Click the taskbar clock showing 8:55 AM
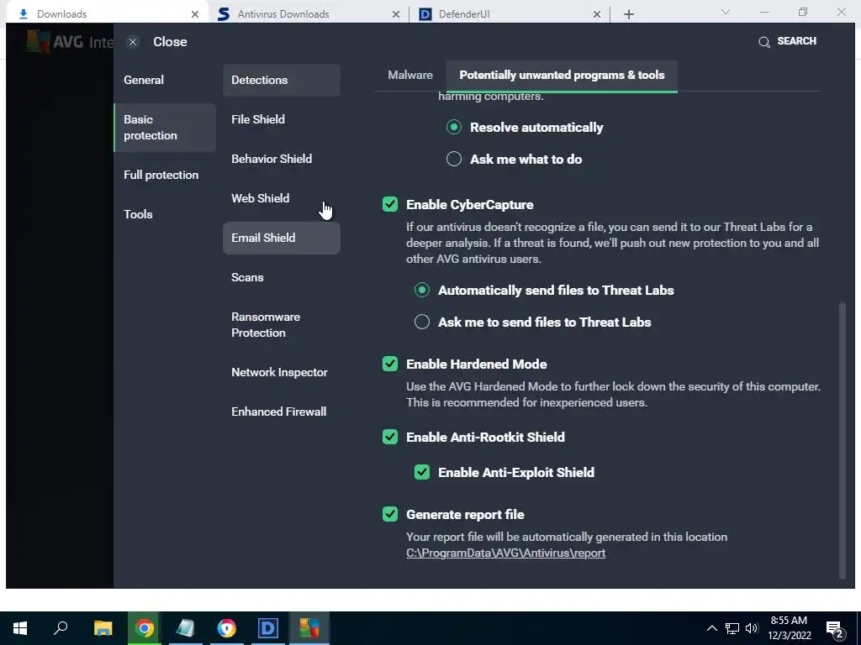The width and height of the screenshot is (861, 645). click(x=789, y=628)
